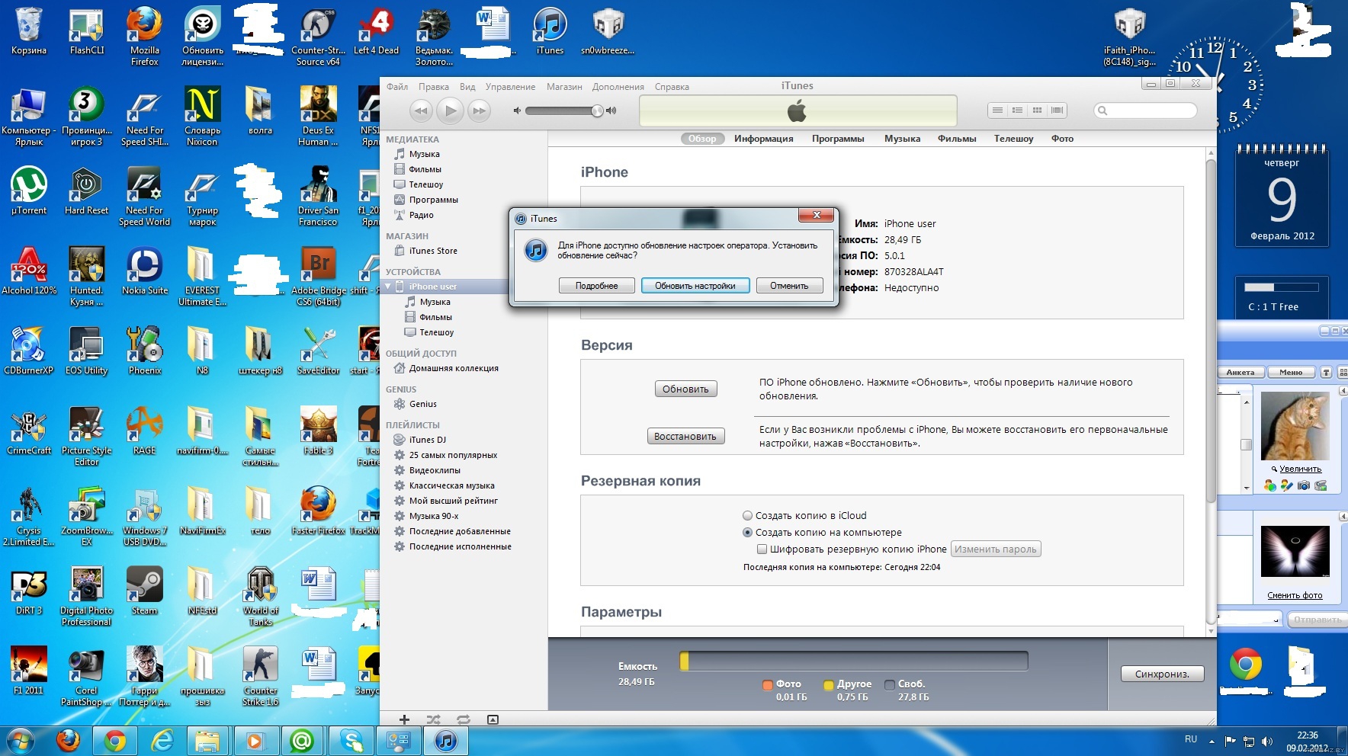Open the iTunes DJ playlist
Viewport: 1348px width, 756px height.
[428, 440]
